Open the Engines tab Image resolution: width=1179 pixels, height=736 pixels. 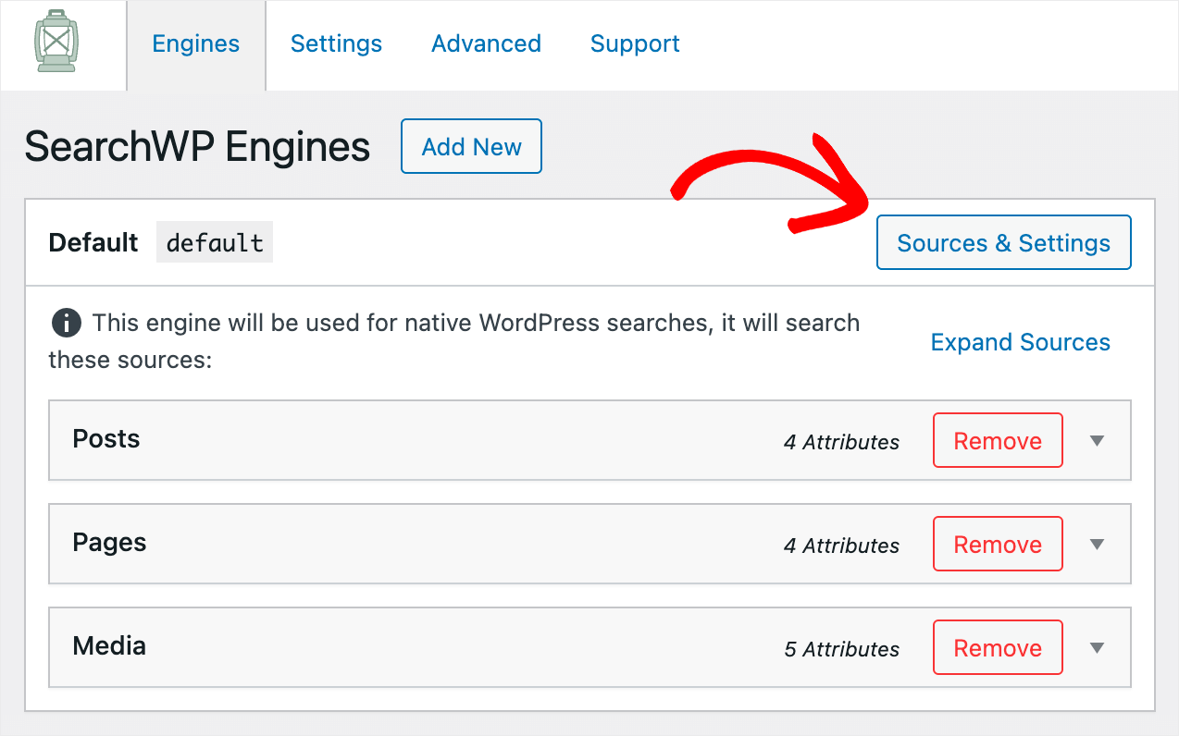[196, 44]
